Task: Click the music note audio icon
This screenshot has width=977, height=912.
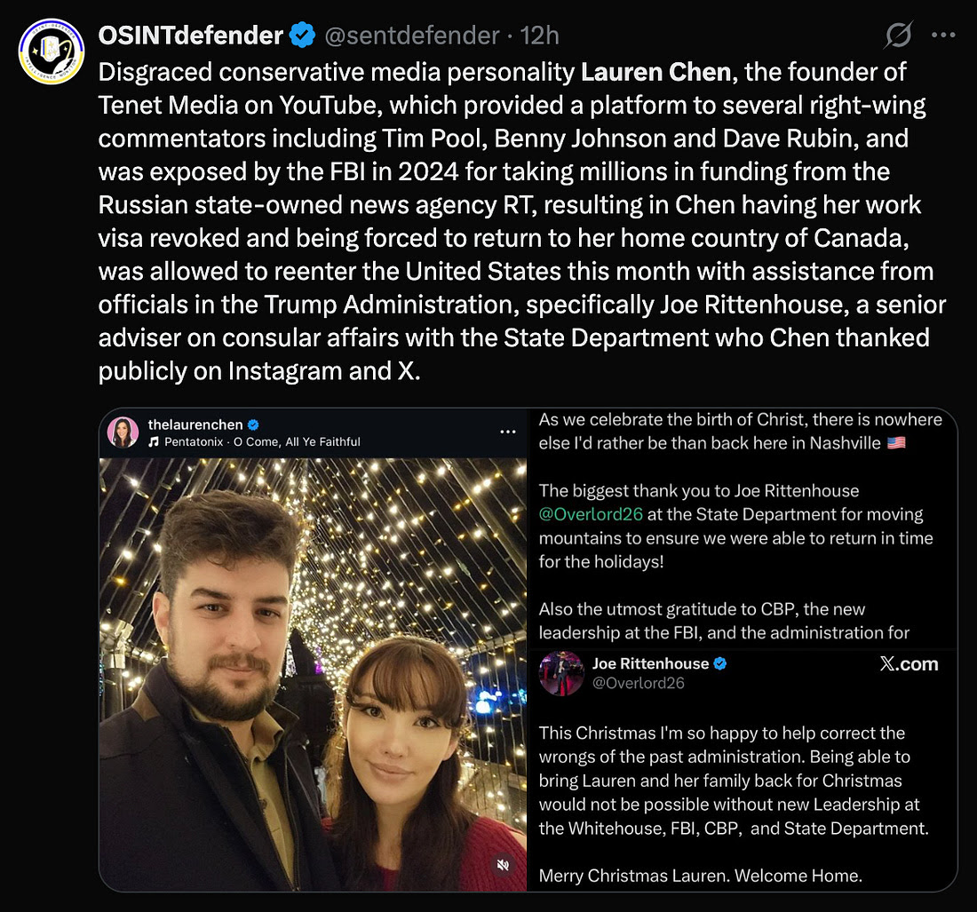Action: (154, 441)
